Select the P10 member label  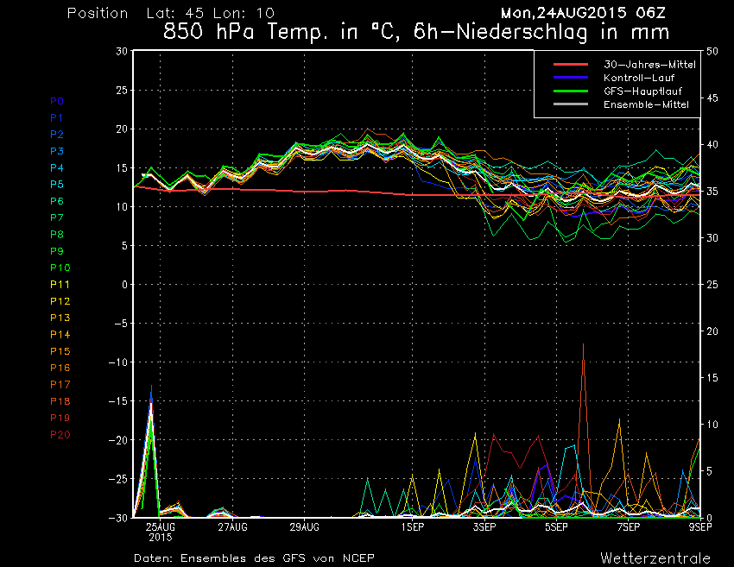pyautogui.click(x=60, y=268)
